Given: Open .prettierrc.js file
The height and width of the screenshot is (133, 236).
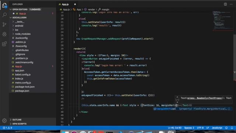Looking at the screenshot, I should 21,58.
